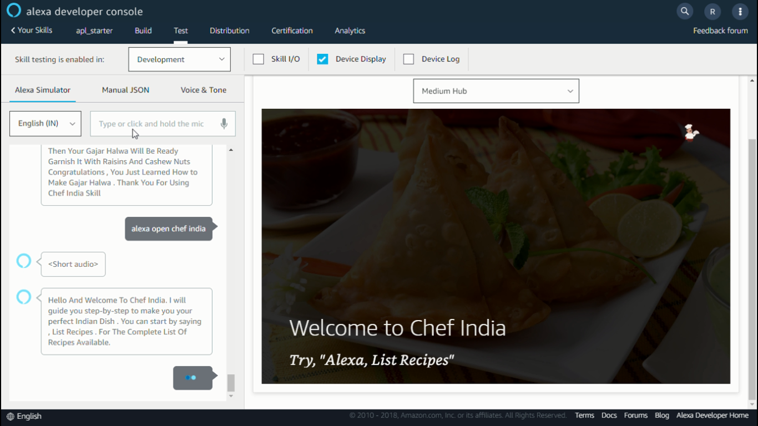This screenshot has width=758, height=426.
Task: Open the Docs footer link
Action: 609,415
